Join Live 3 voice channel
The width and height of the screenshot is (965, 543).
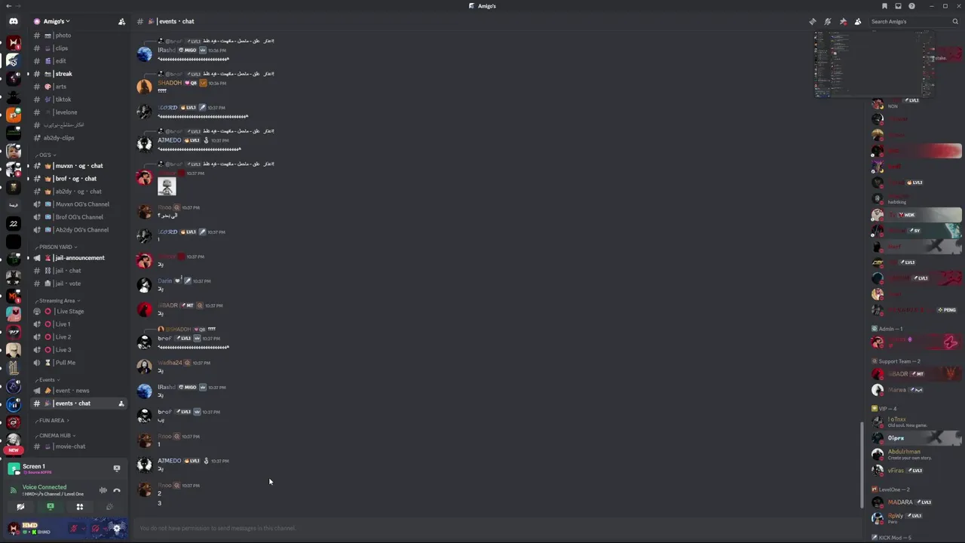point(79,350)
